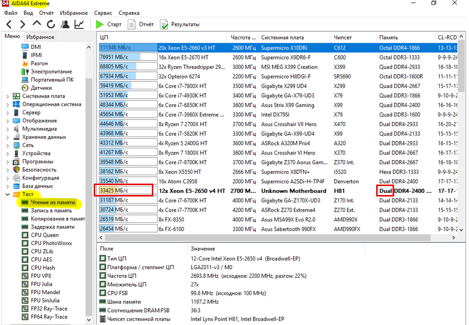Expand the Сеть tree node

click(x=7, y=145)
